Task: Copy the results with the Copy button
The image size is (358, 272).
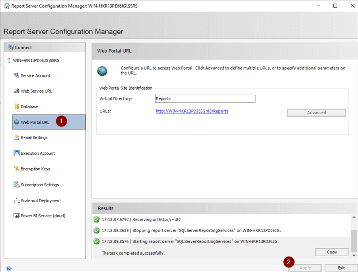Action: 332,252
